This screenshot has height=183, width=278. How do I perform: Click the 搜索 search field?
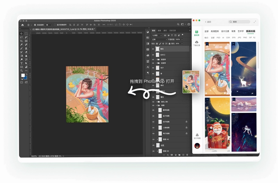(x=239, y=22)
